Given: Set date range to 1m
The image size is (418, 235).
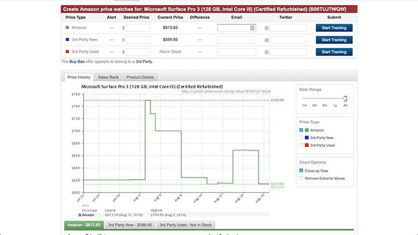Looking at the screenshot, I should coord(304,106).
